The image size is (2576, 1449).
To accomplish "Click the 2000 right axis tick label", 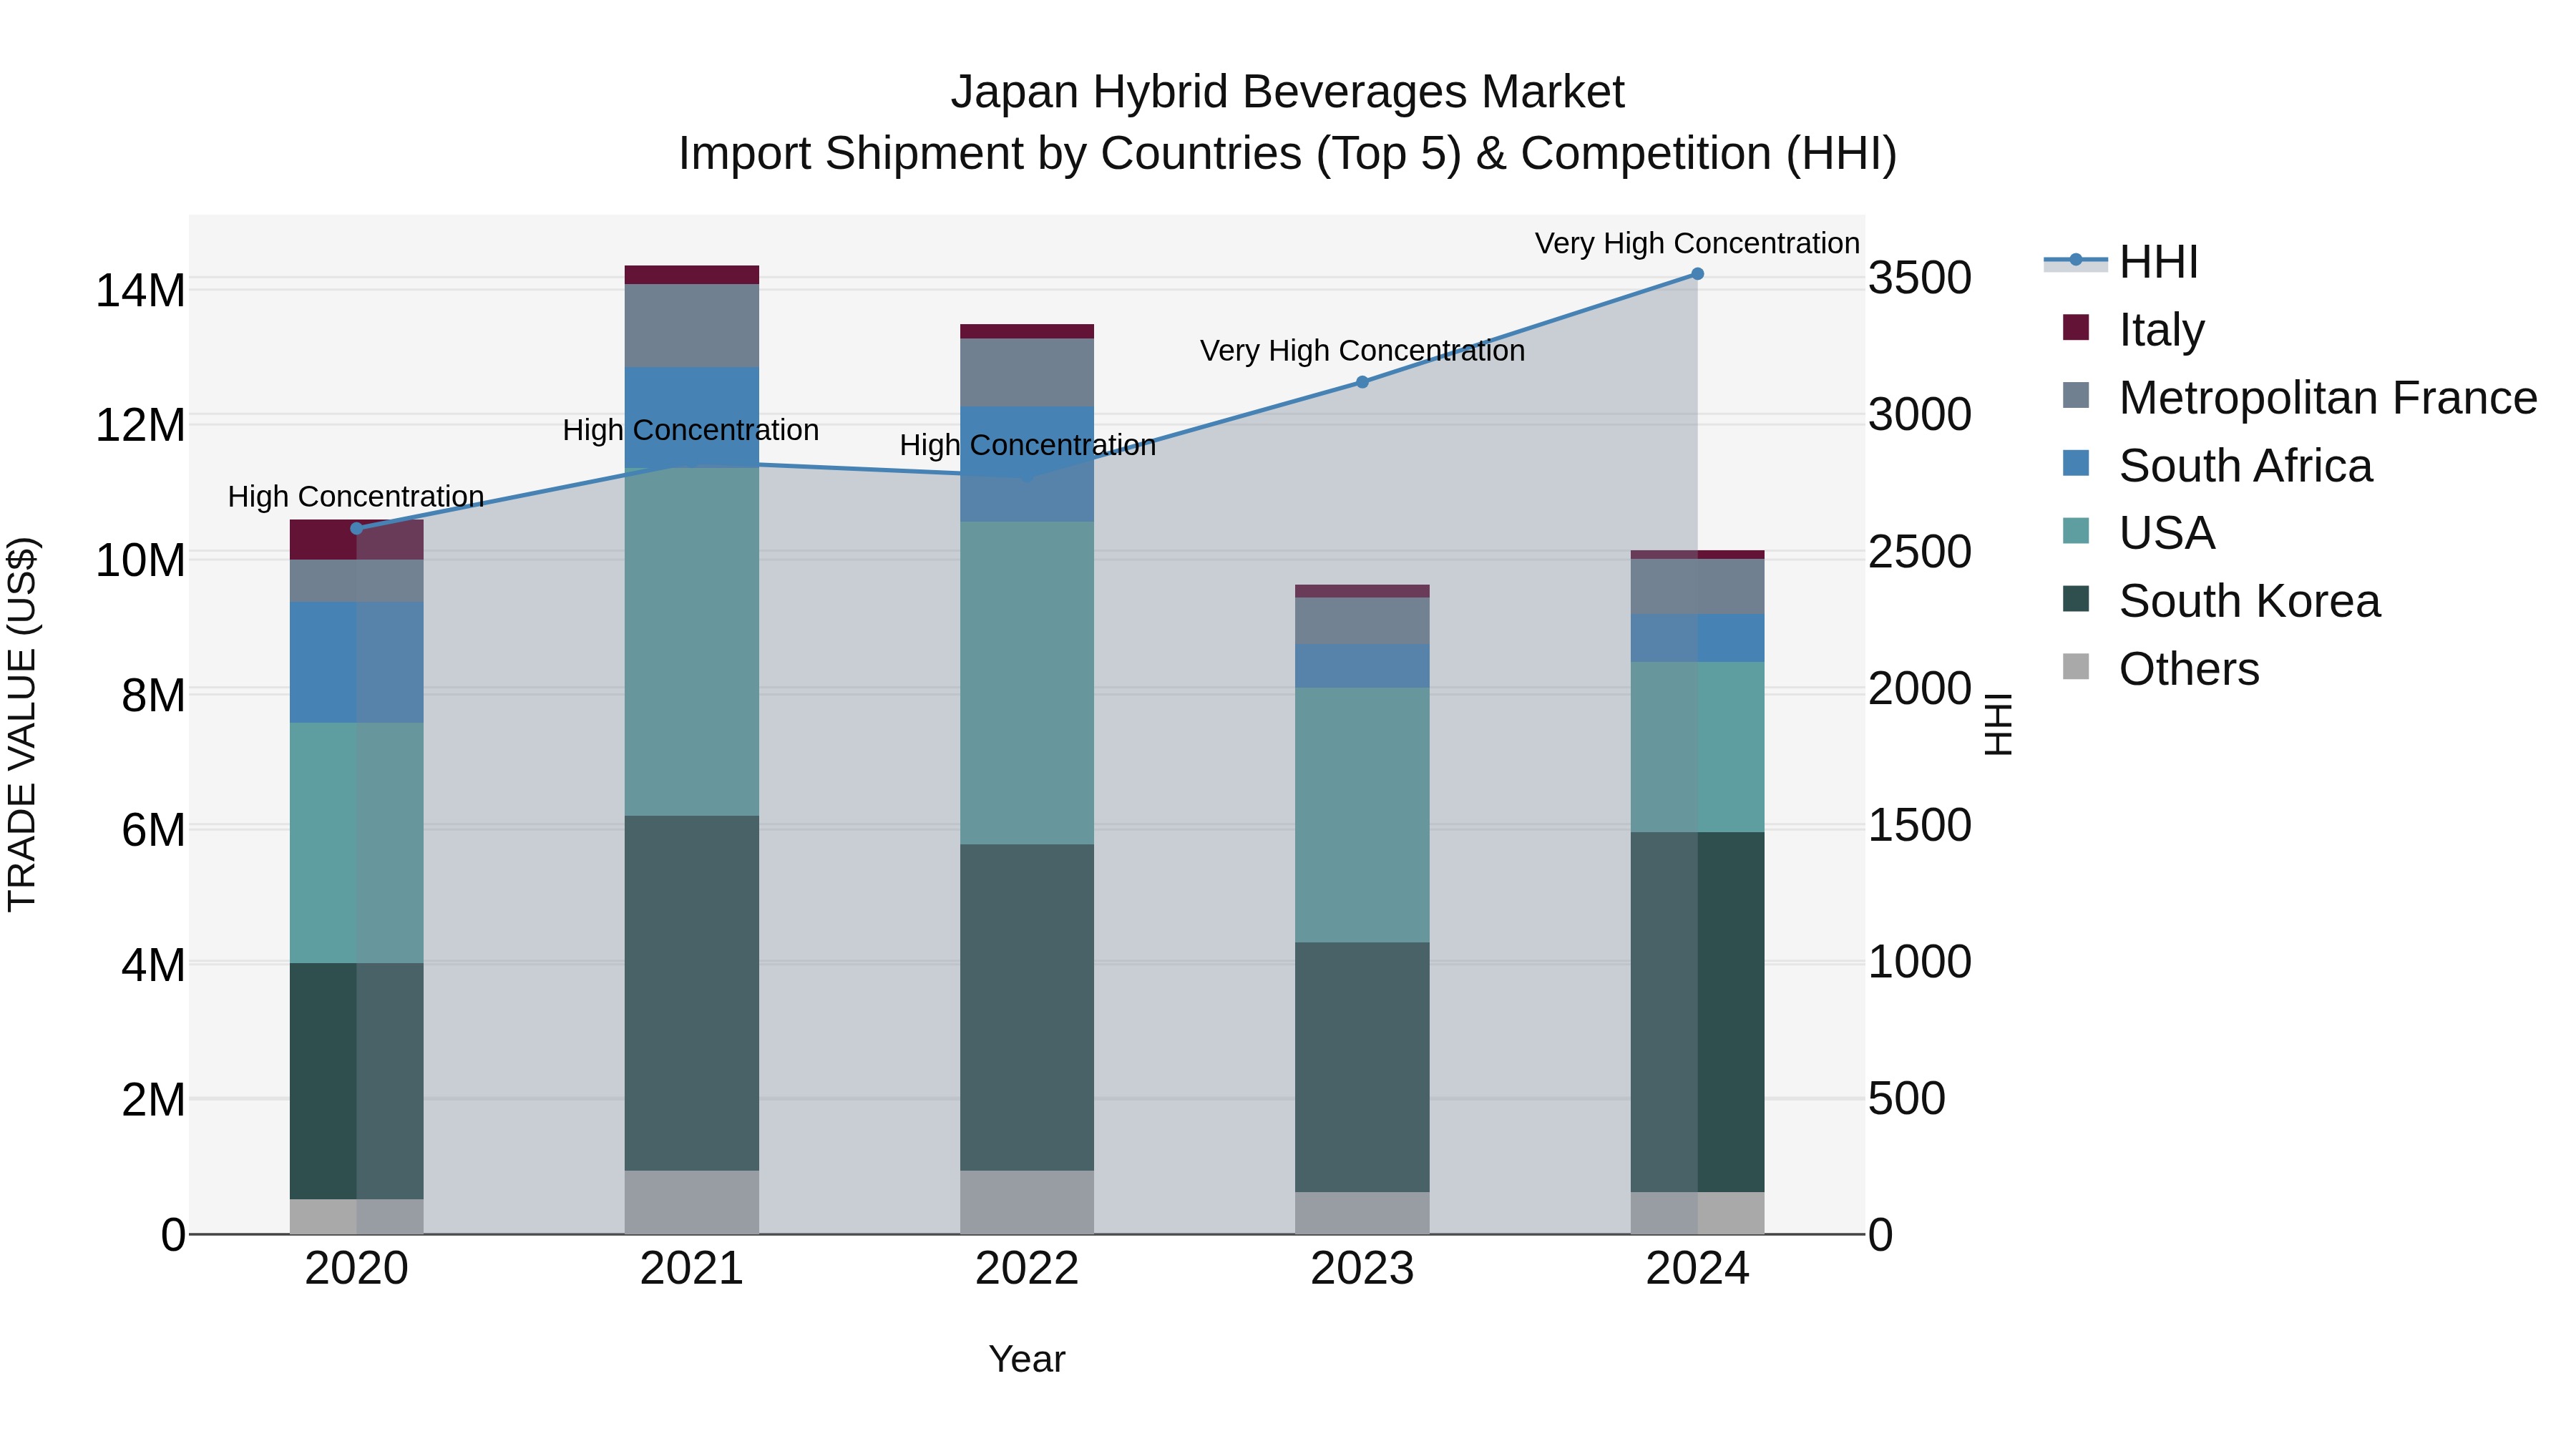I will pos(1920,688).
